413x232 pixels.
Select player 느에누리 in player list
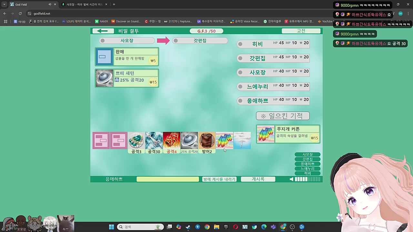[x=273, y=87]
